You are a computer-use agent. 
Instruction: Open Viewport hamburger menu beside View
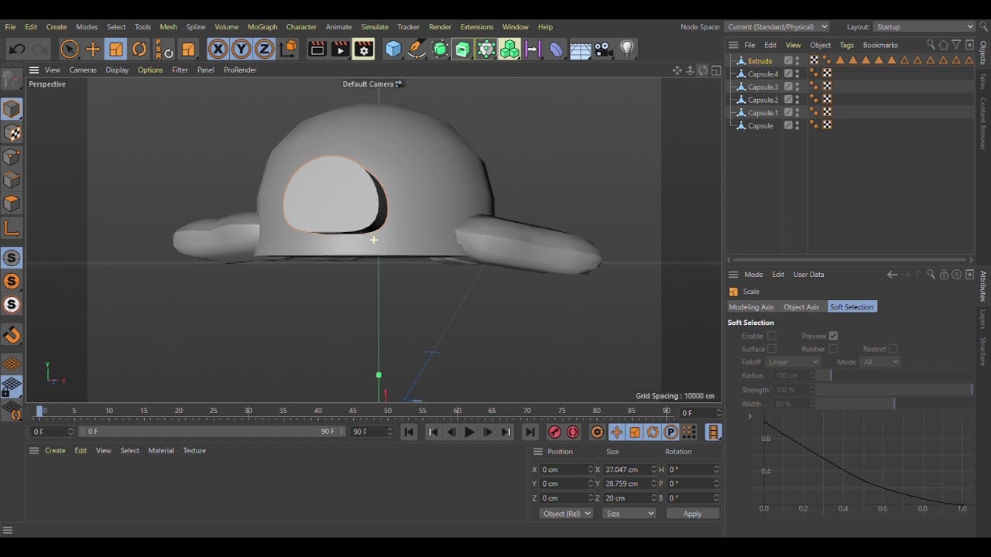pos(34,70)
